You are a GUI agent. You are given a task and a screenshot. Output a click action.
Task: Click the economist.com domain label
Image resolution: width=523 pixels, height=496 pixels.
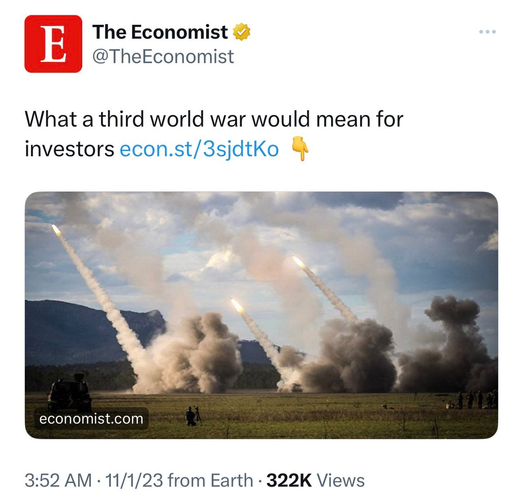coord(91,418)
